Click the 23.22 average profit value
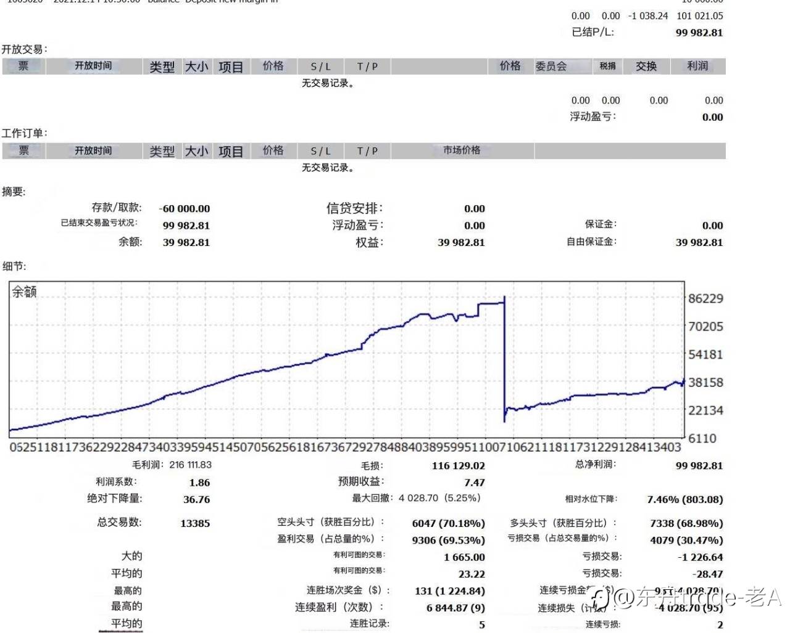The width and height of the screenshot is (790, 633). coord(472,574)
